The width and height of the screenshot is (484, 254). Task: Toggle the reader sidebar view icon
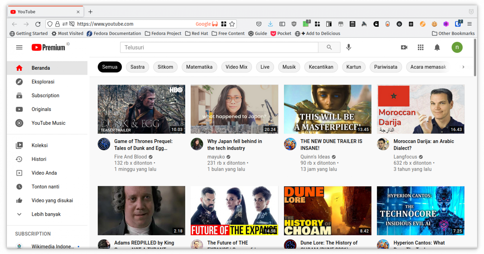tap(282, 24)
